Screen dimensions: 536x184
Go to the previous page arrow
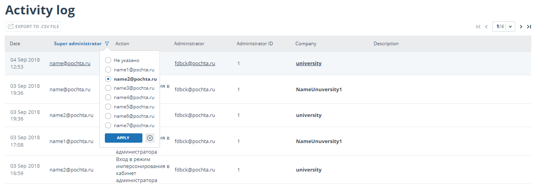486,27
